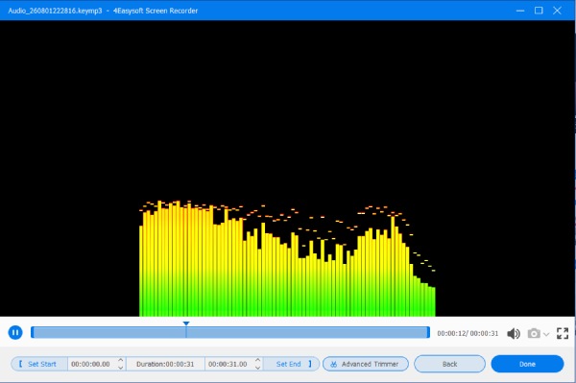Image resolution: width=576 pixels, height=383 pixels.
Task: Minimize the Screen Recorder window
Action: coord(520,11)
